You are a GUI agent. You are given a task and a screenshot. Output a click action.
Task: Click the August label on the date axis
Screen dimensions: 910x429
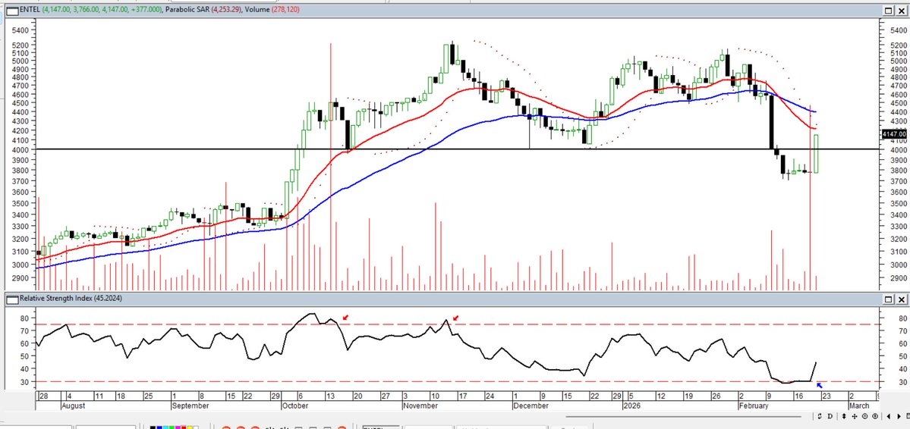click(73, 406)
